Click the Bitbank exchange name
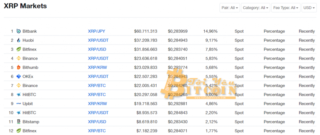The height and width of the screenshot is (135, 320). tap(30, 31)
